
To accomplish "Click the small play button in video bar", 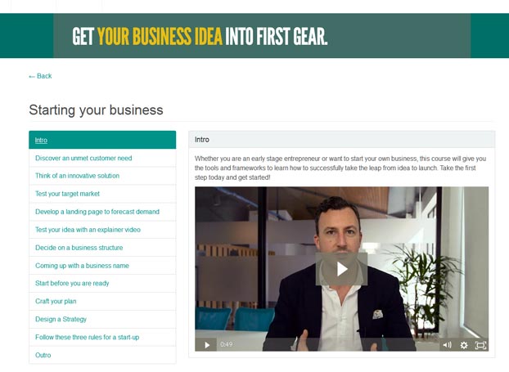I will click(x=207, y=345).
